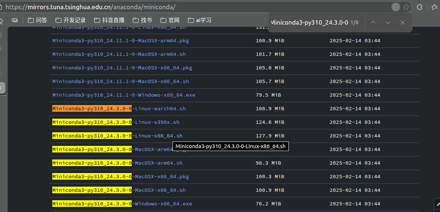Click 100.9 MiB size of 24.11.1 MacOSX-arm64.pkg
This screenshot has height=212, width=440.
click(270, 41)
